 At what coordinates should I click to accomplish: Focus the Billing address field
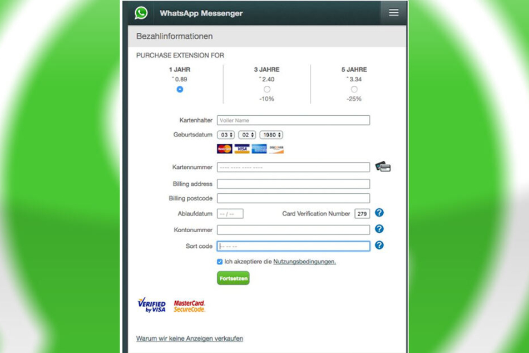point(294,184)
